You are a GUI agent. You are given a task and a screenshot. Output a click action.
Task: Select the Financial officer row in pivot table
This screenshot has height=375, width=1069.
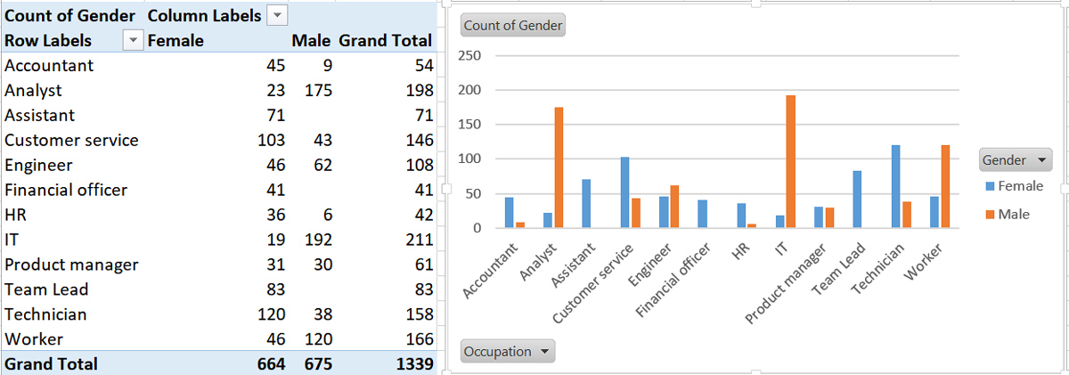pos(66,190)
